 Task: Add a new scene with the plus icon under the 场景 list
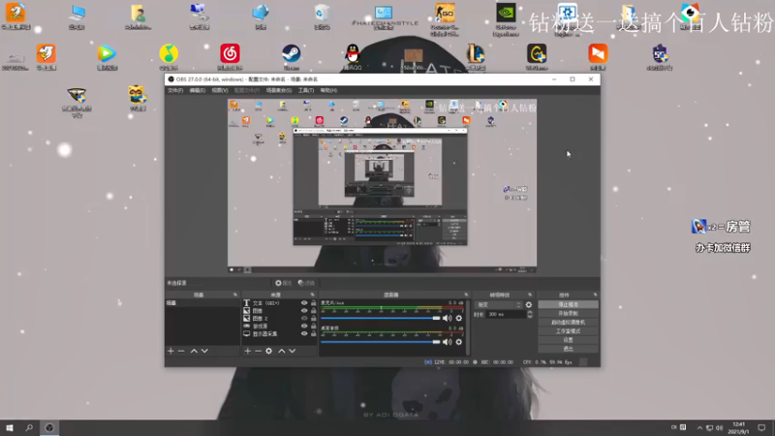(x=171, y=351)
